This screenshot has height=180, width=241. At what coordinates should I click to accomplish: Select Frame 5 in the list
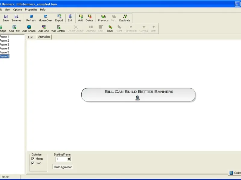[5, 52]
